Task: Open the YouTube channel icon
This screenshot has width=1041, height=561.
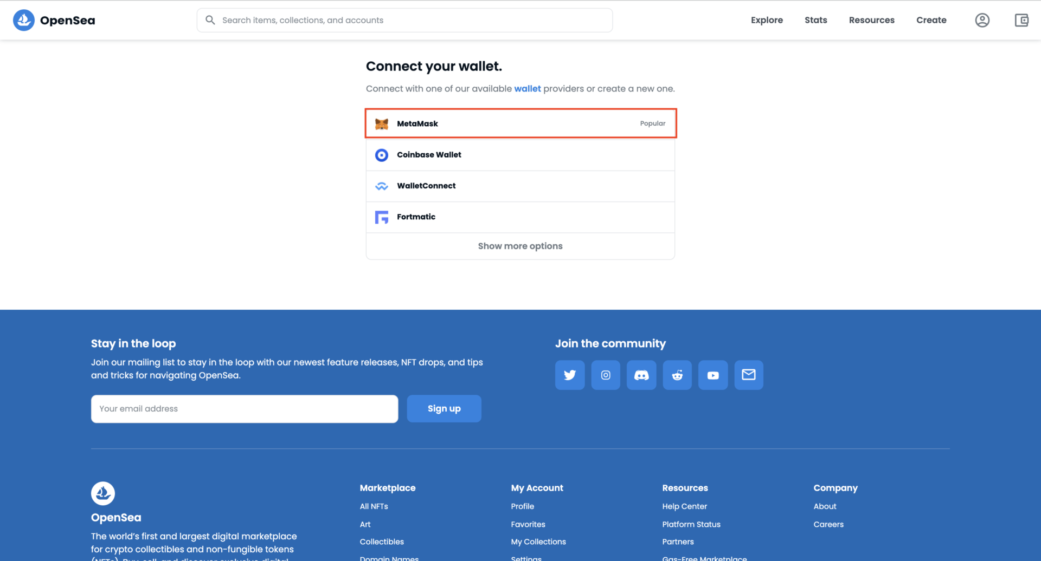Action: coord(713,375)
